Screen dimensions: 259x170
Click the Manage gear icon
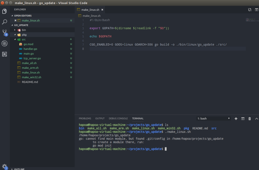click(5, 166)
